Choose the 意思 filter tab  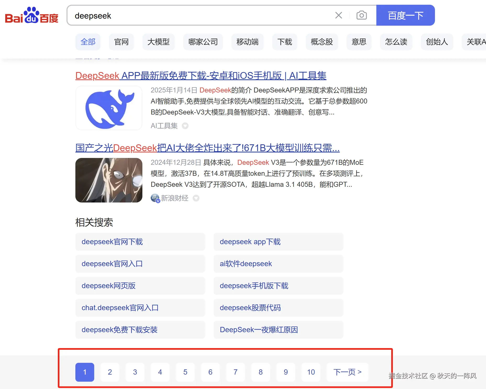(x=359, y=42)
